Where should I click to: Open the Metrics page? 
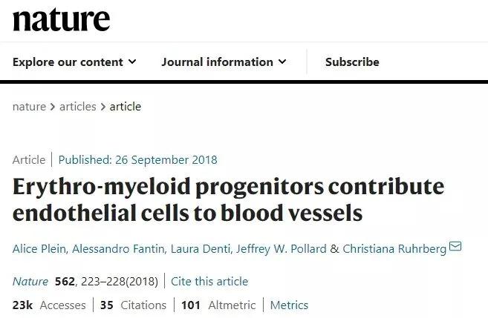[289, 305]
